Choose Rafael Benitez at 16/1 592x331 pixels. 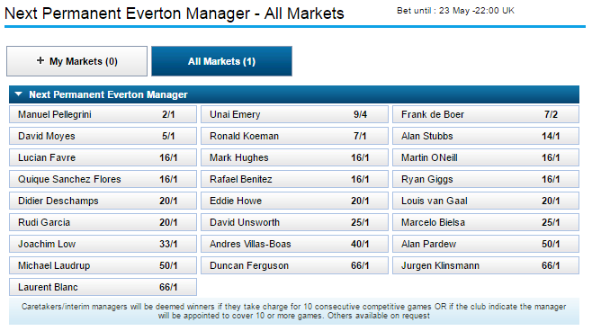point(294,179)
